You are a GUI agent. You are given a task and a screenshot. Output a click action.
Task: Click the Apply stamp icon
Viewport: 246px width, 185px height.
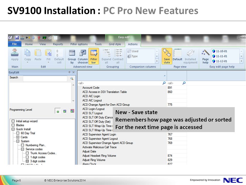click(x=15, y=53)
